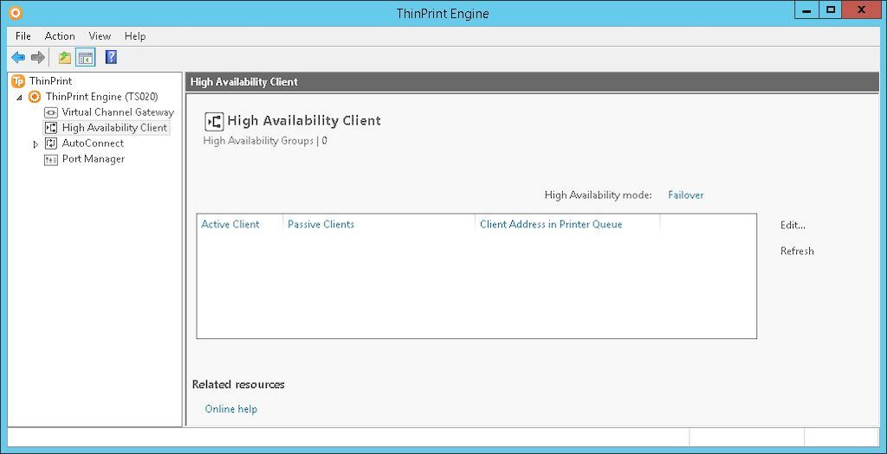The height and width of the screenshot is (454, 887).
Task: Open Help via blue question mark icon
Action: click(111, 57)
